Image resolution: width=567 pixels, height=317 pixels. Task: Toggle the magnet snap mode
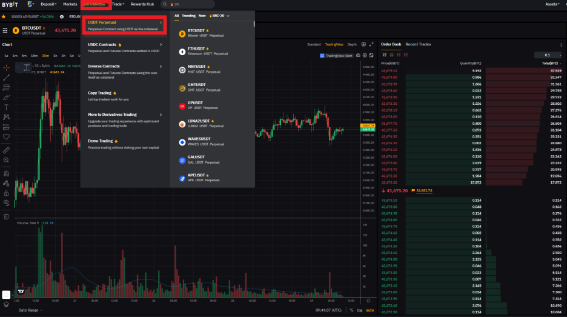[6, 173]
